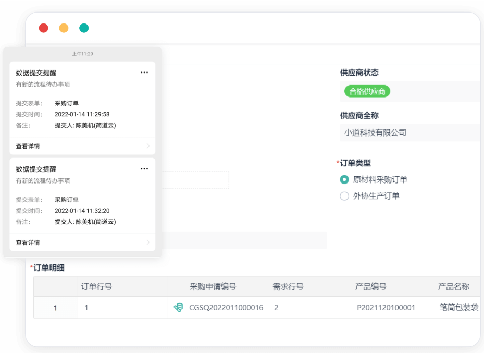Viewport: 484px width, 353px height.
Task: Open 查看详情 in the 11:32:20 notification
Action: click(x=28, y=242)
